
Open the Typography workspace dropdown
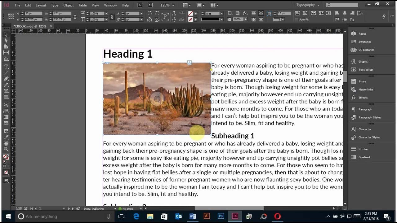pos(307,5)
